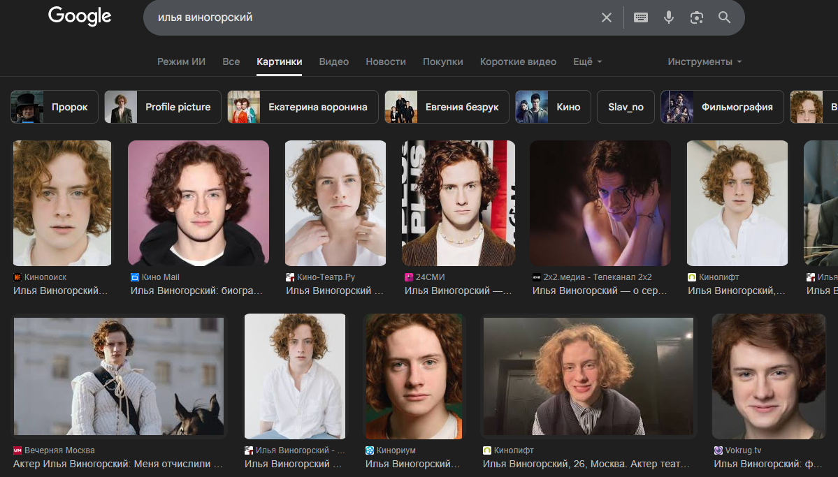Switch to Режим ИИ tab
Screen dimensions: 838x477
click(x=181, y=61)
